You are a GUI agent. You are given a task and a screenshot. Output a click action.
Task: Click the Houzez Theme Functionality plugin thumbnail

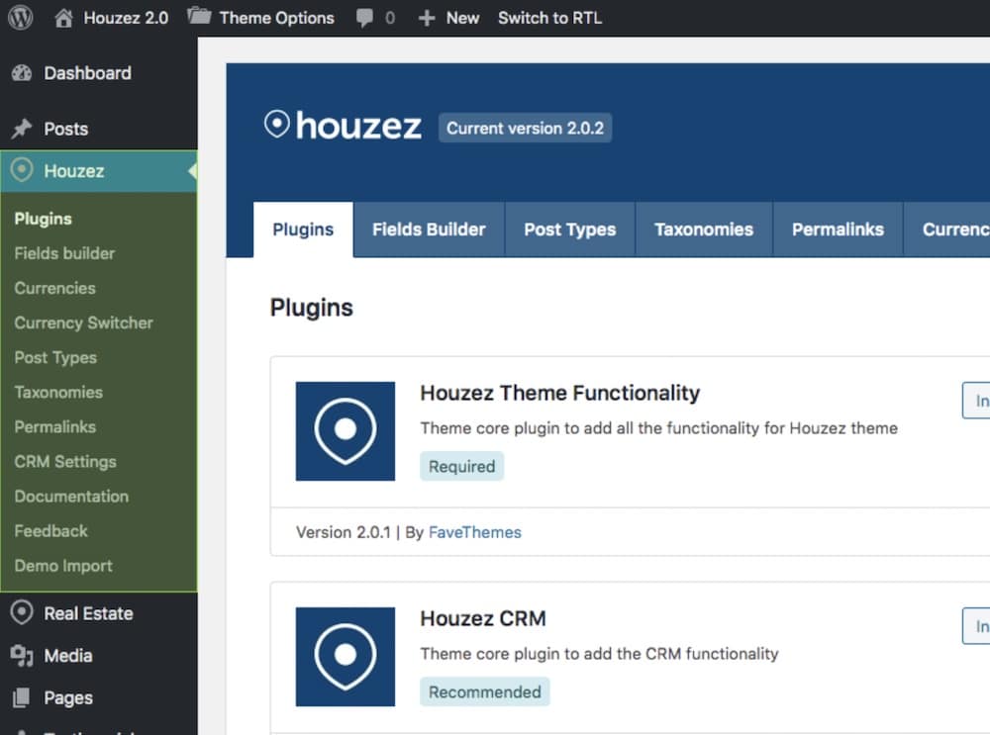tap(346, 431)
